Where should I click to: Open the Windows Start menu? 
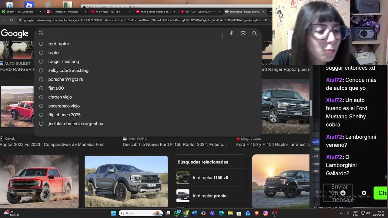[114, 213]
